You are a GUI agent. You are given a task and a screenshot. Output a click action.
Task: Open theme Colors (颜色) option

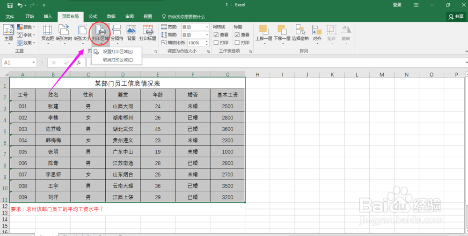26,27
